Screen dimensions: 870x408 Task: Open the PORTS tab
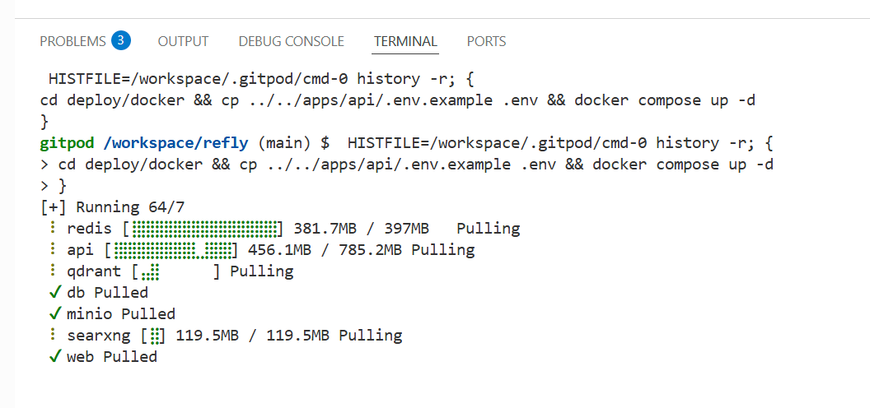point(486,41)
